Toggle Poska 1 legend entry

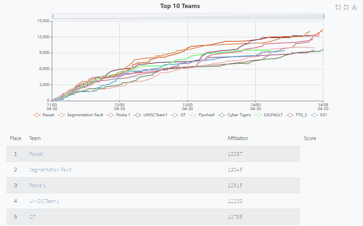tap(119, 115)
